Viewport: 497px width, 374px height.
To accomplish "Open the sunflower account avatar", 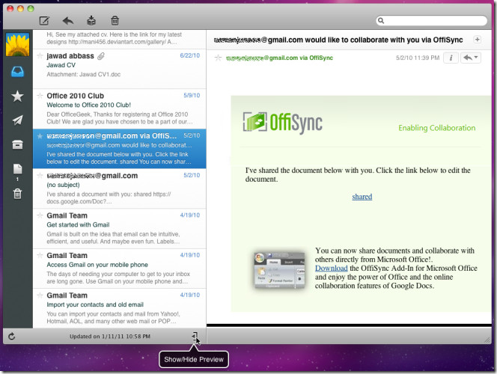I will point(17,45).
